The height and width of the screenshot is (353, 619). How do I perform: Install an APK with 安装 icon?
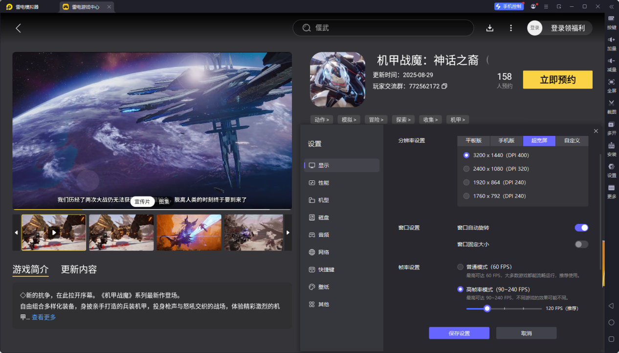(x=612, y=149)
